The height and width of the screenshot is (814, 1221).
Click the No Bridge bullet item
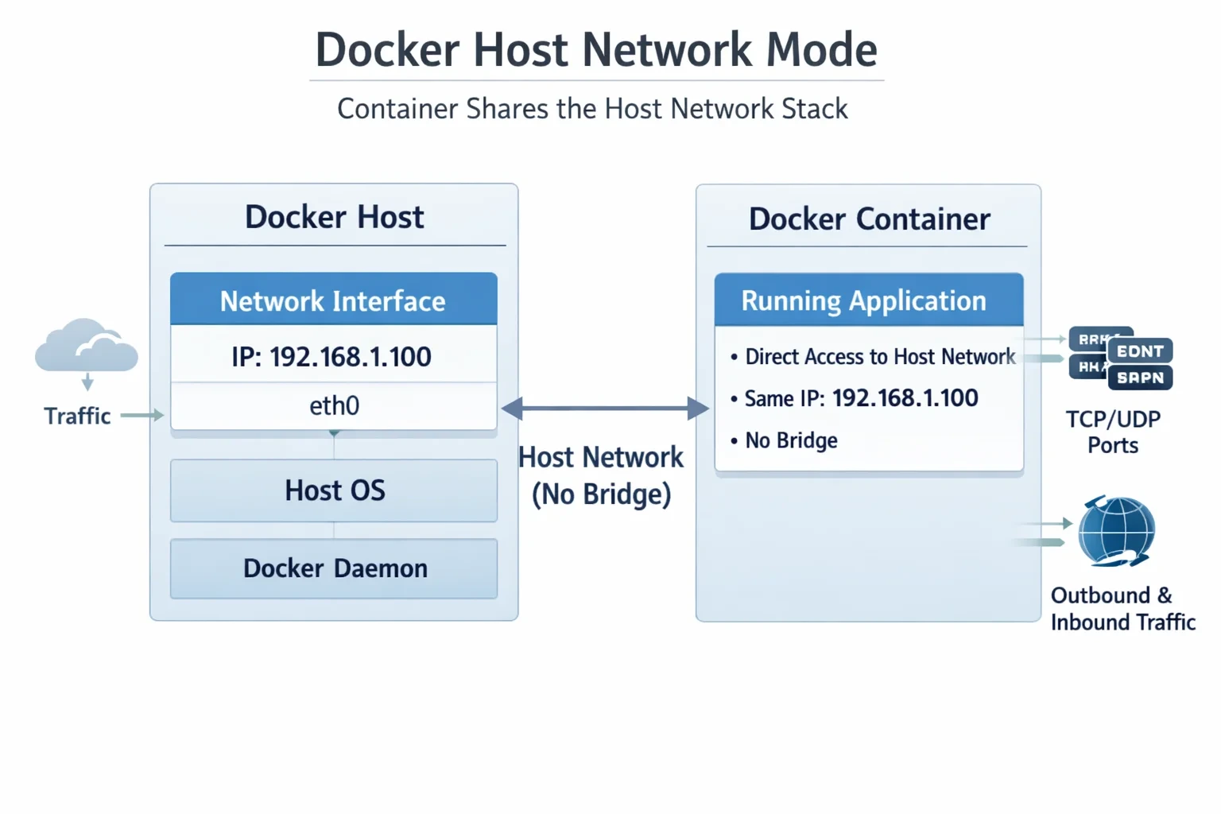click(x=784, y=440)
